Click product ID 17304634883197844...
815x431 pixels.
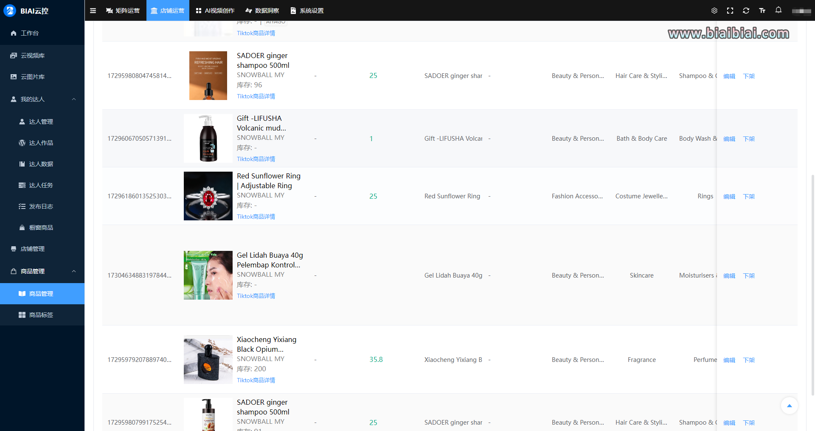(x=140, y=275)
